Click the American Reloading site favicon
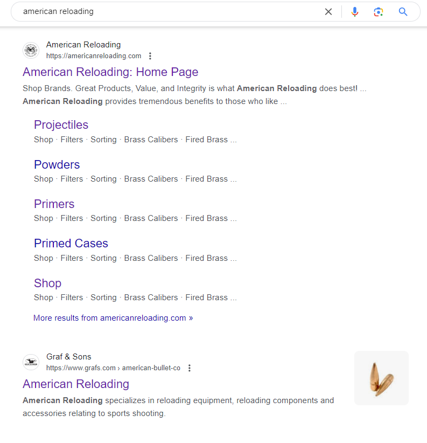 coord(31,50)
